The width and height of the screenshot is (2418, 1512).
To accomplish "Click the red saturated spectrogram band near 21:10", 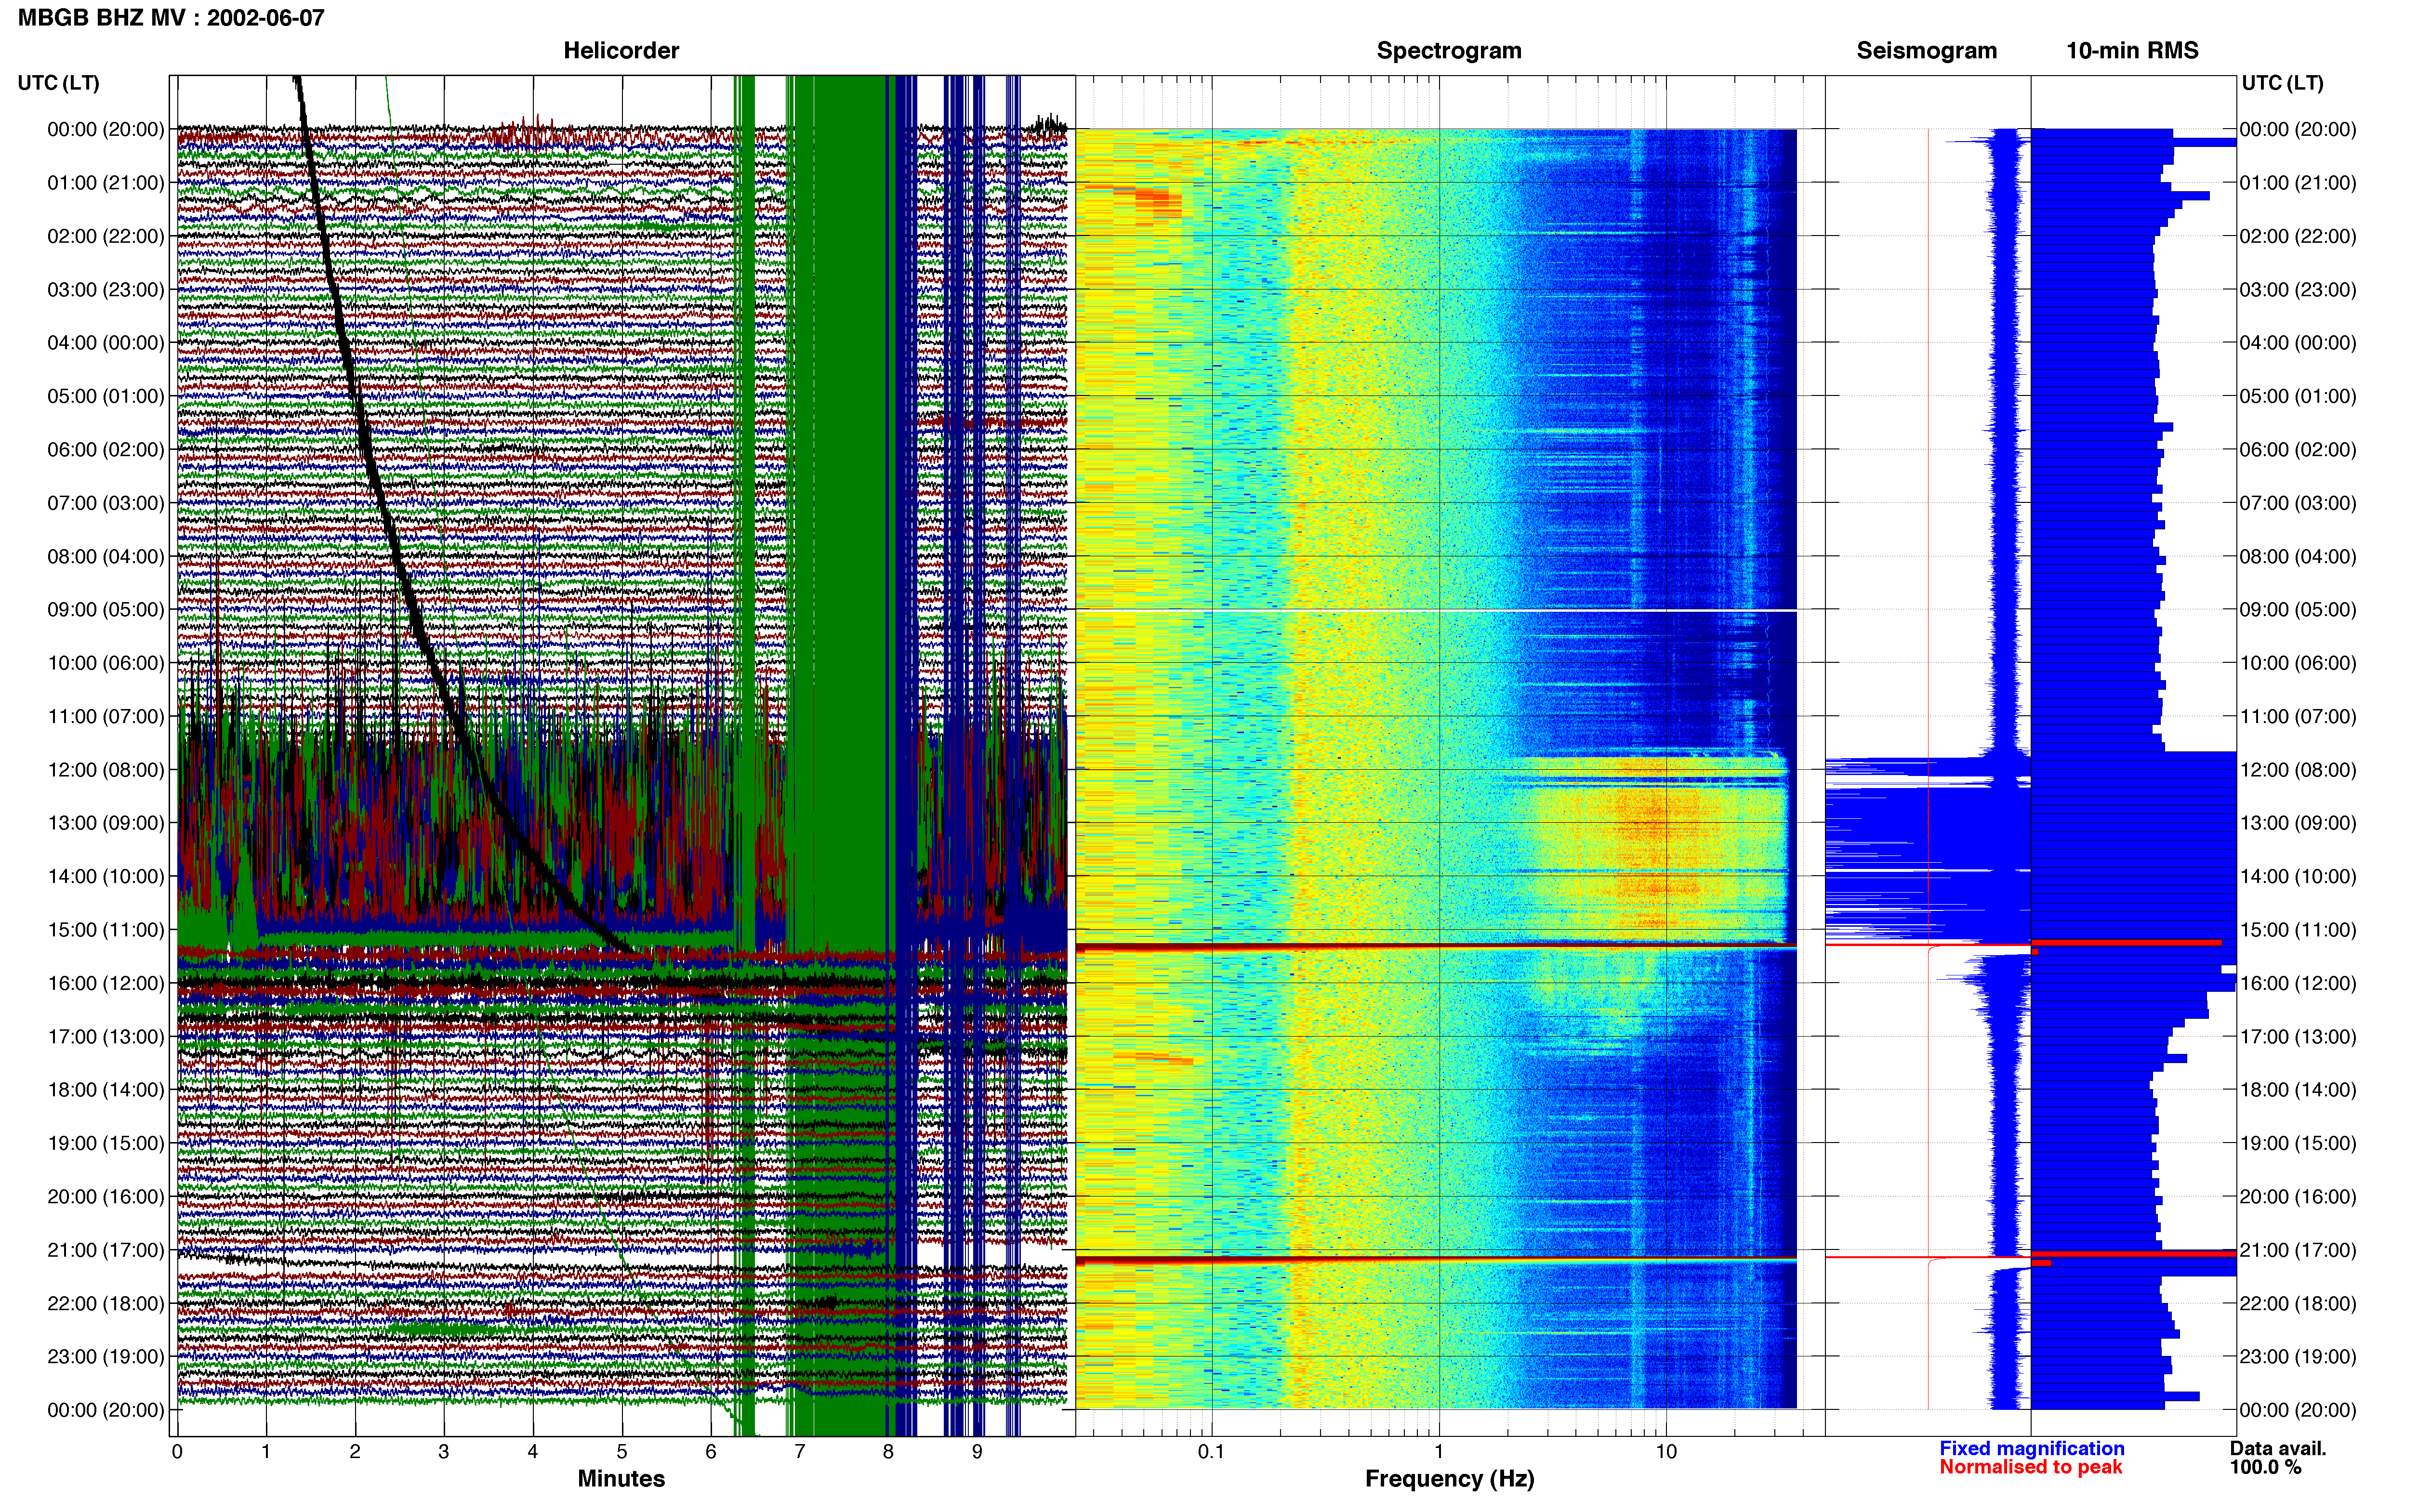I will 1436,1260.
